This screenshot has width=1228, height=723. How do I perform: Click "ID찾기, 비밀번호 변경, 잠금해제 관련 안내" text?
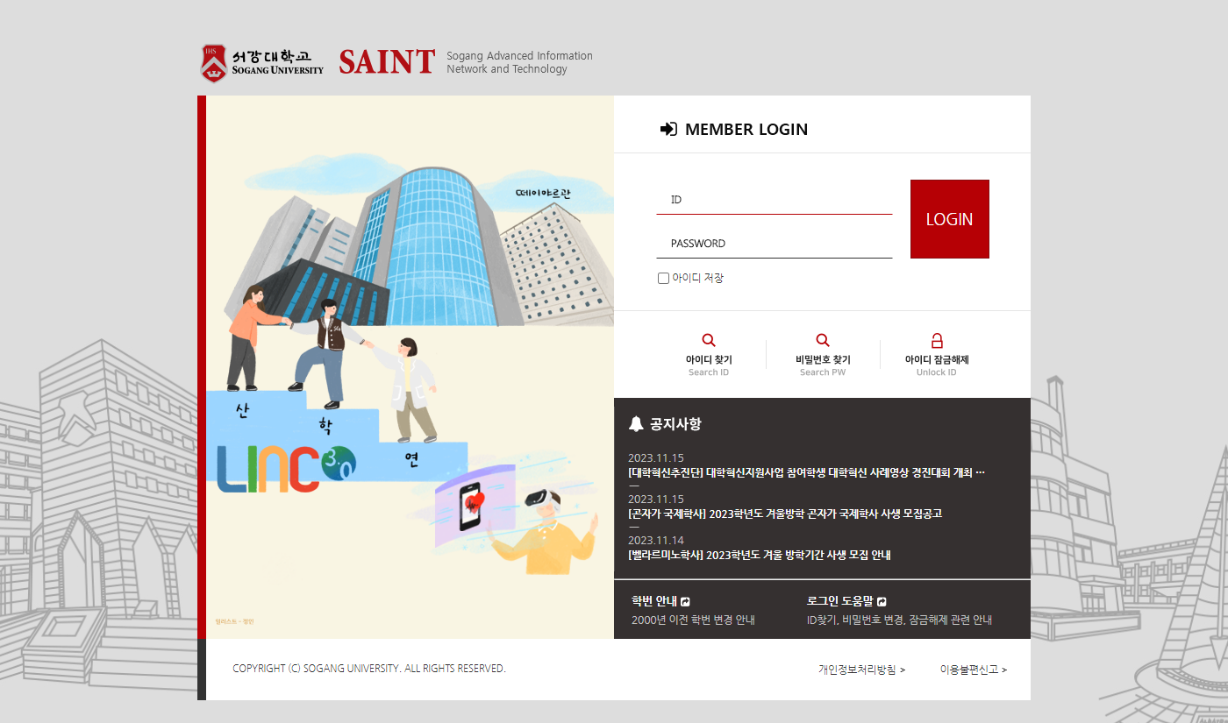click(899, 620)
